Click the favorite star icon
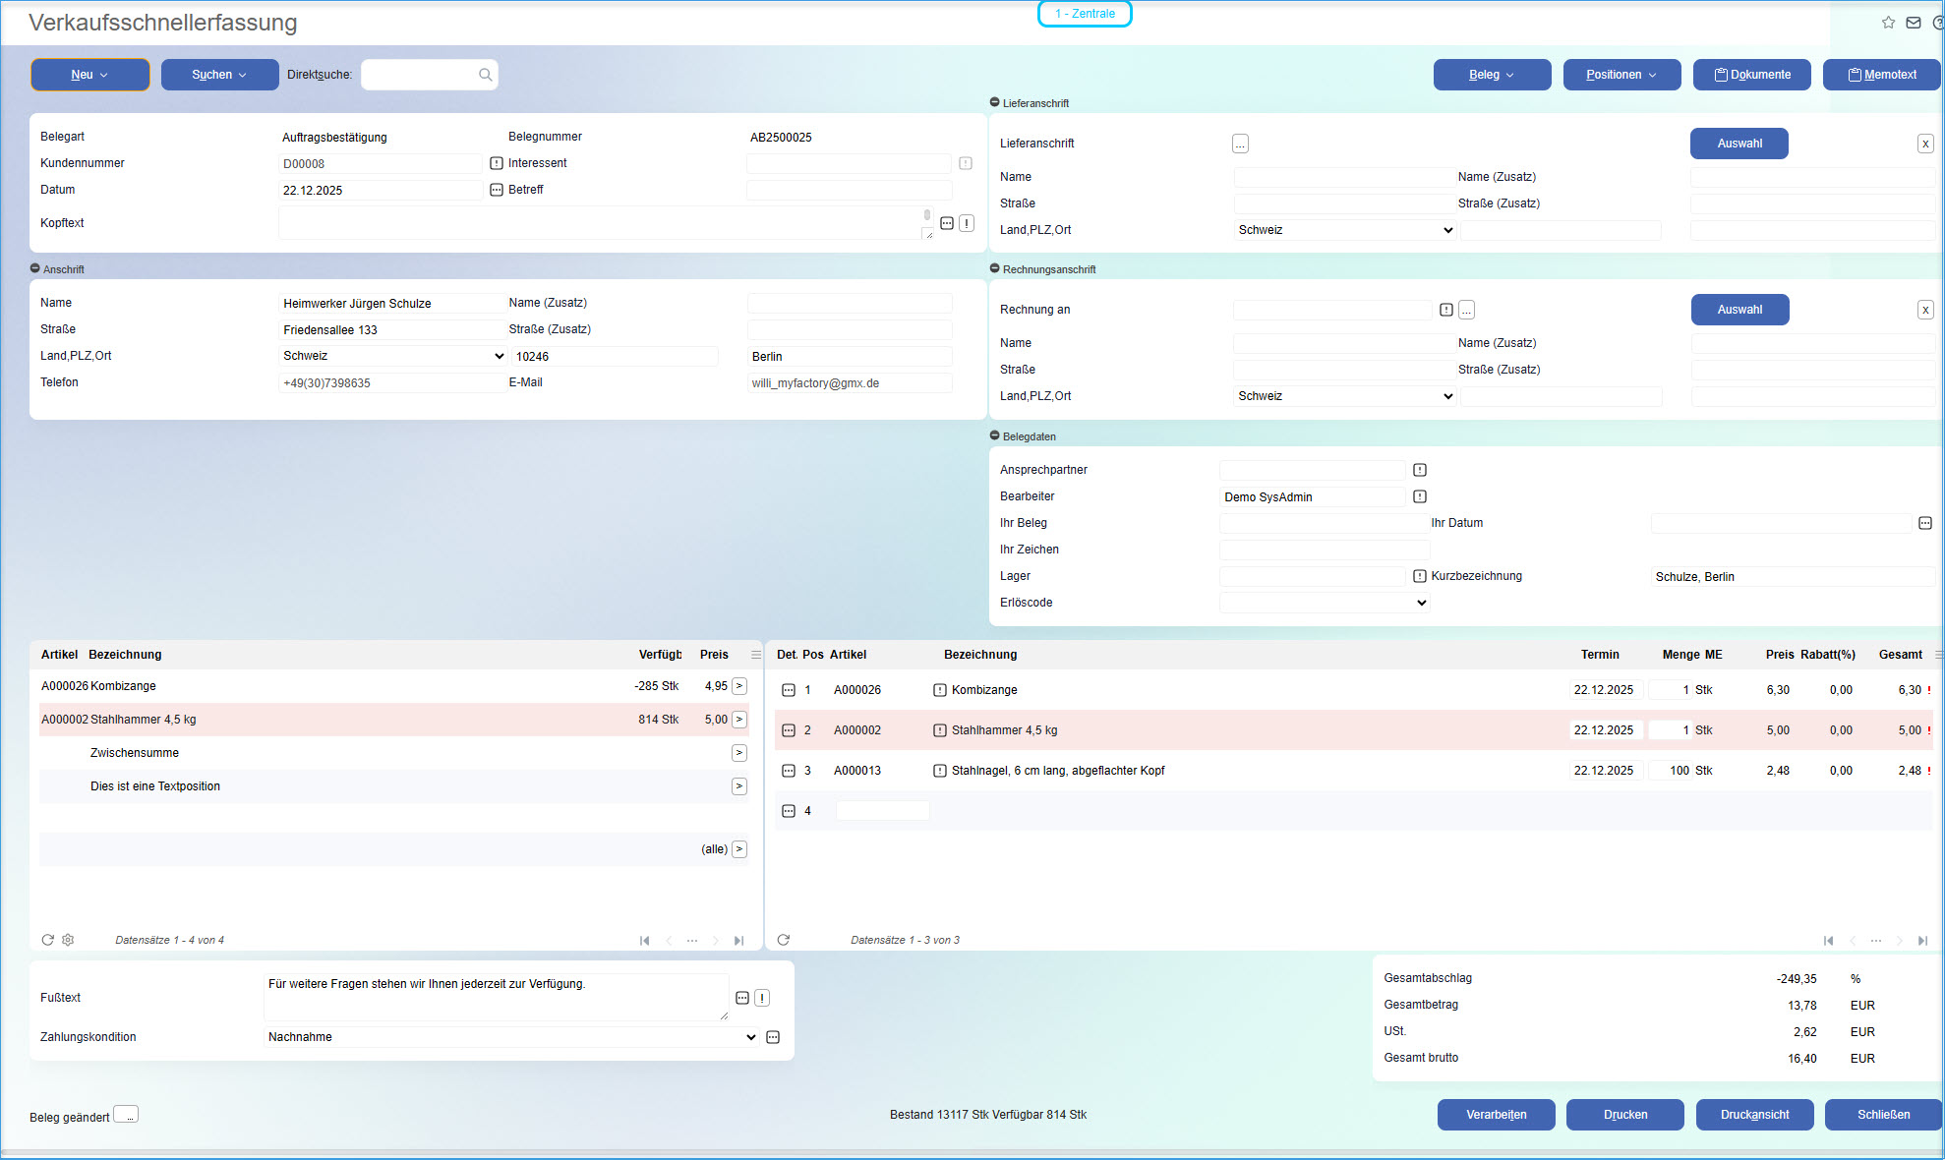Screen dimensions: 1945x1160 1888,23
